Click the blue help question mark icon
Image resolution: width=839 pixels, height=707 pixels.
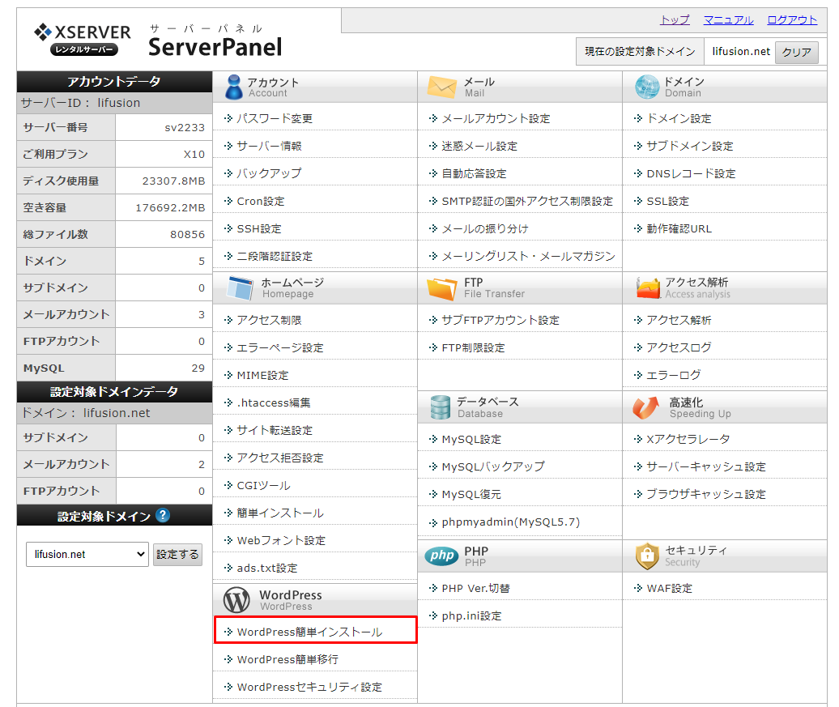(163, 515)
